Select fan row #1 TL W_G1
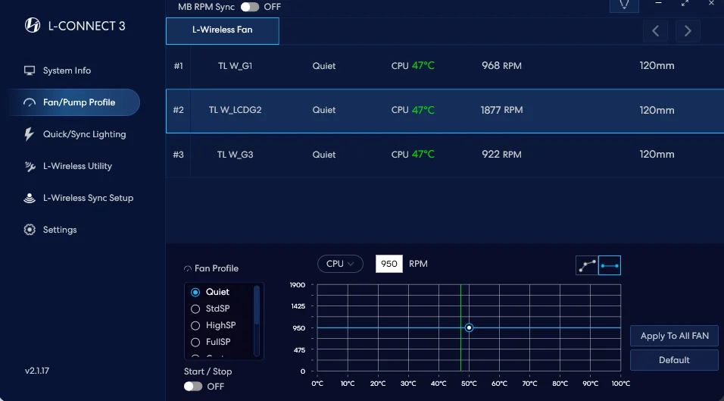 (445, 66)
